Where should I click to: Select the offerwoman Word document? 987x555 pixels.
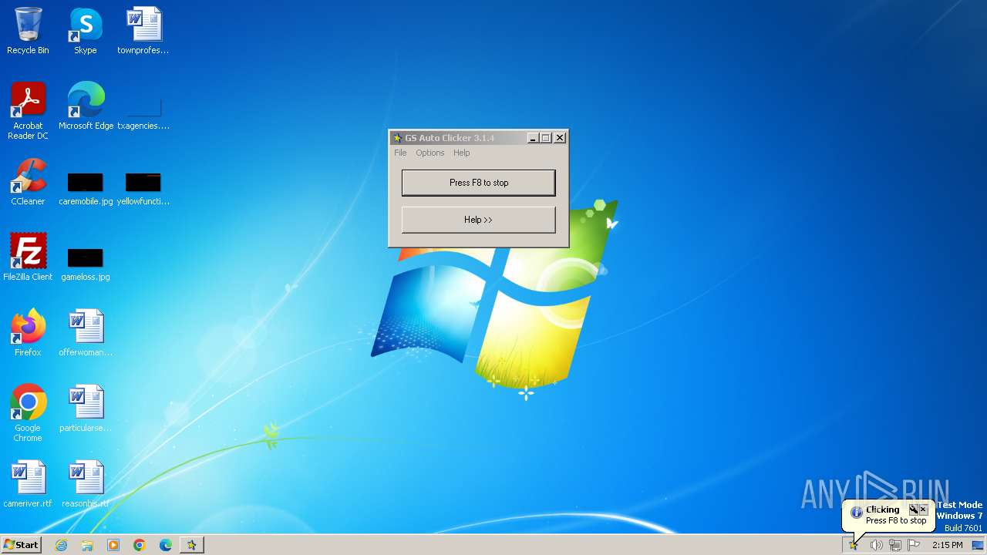click(86, 332)
